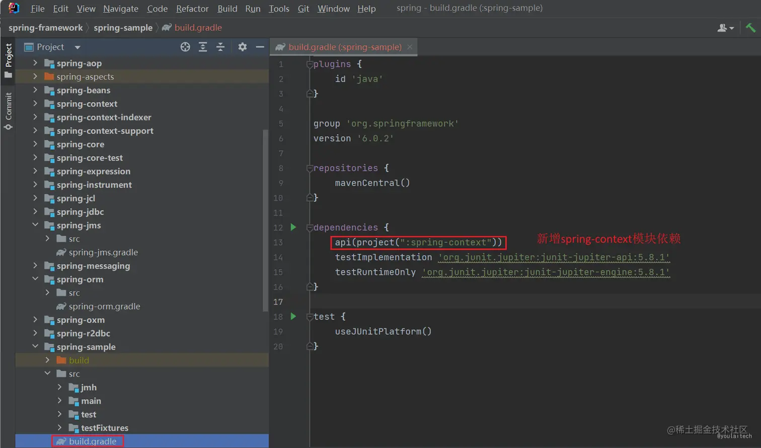Open the Project view dropdown
Screen dimensions: 761x448
(x=77, y=47)
